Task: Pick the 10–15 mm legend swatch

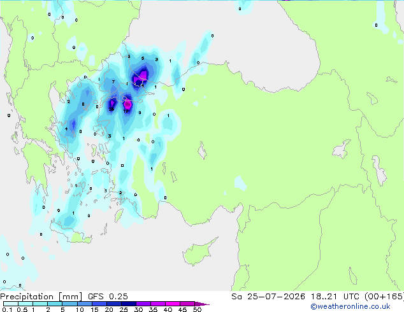Action: pyautogui.click(x=85, y=304)
